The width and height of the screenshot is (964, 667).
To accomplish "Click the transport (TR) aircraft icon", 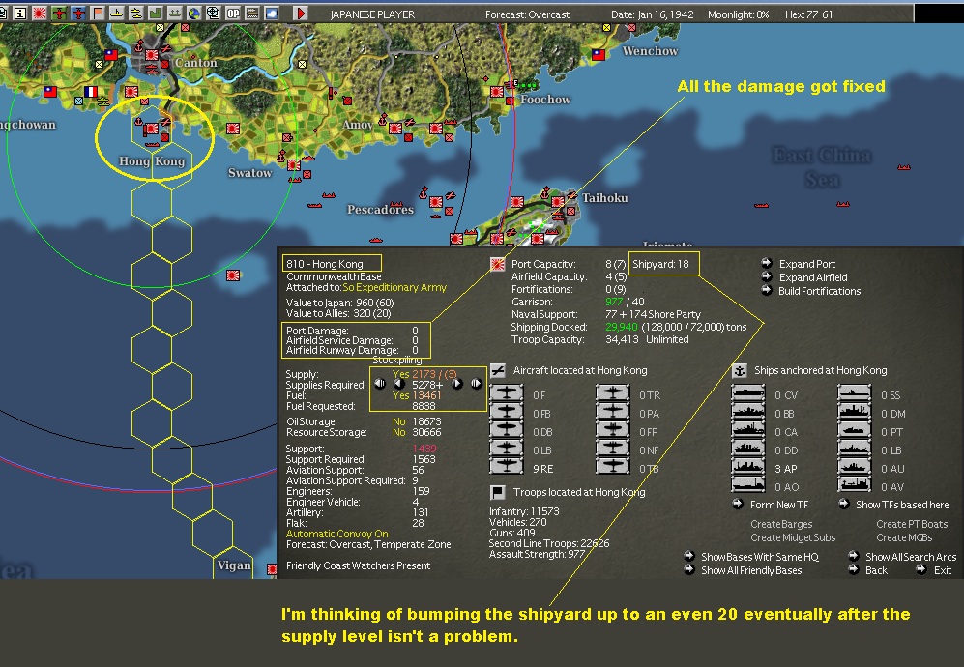I will pos(612,393).
